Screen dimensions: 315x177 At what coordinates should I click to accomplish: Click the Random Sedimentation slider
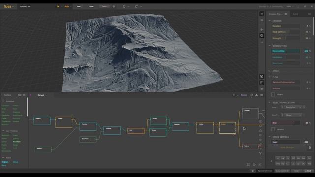coord(285,82)
